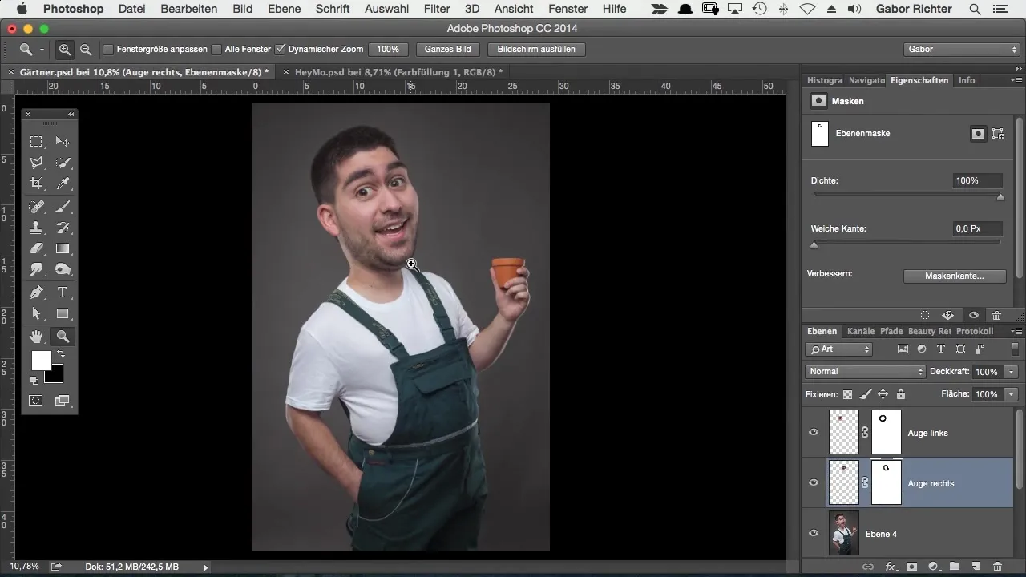
Task: Open the Auswahl menu
Action: pyautogui.click(x=386, y=9)
